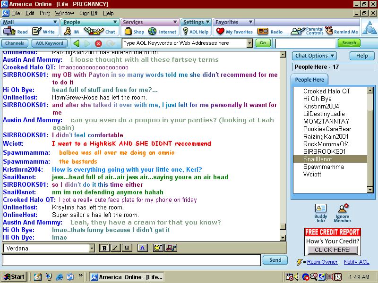Open the Notify AOL link
Image resolution: width=378 pixels, height=283 pixels.
coord(357,262)
